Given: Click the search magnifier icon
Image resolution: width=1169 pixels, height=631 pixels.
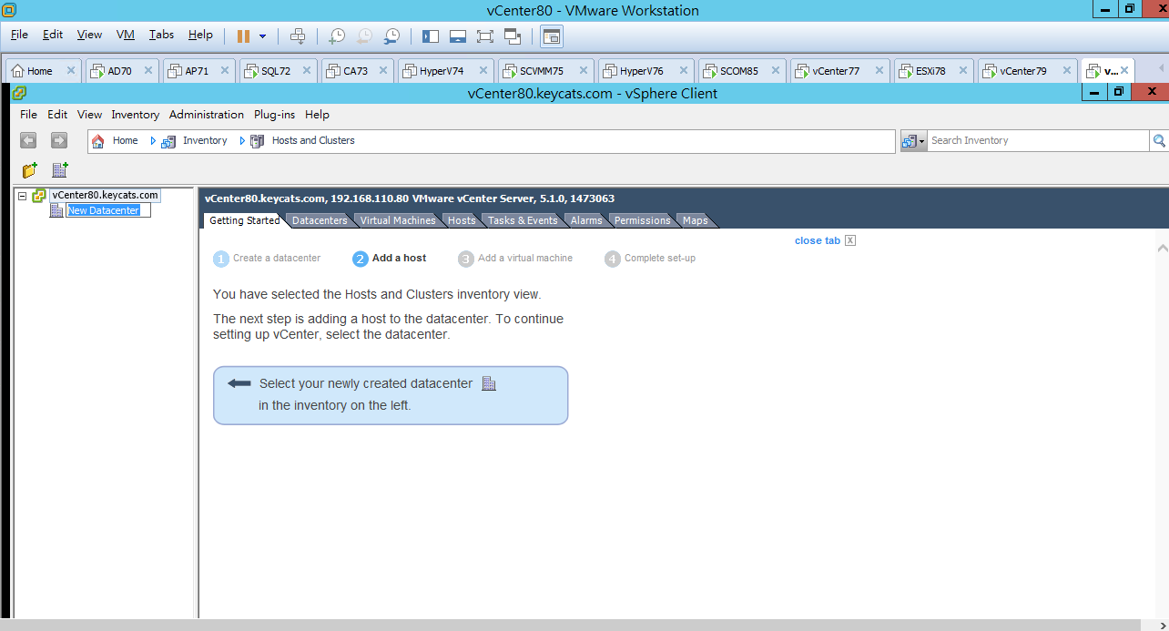Looking at the screenshot, I should pyautogui.click(x=1159, y=140).
